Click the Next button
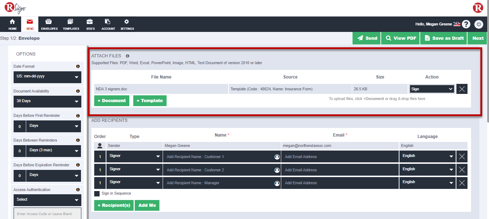Screen dimensions: 489x219 (x=478, y=38)
